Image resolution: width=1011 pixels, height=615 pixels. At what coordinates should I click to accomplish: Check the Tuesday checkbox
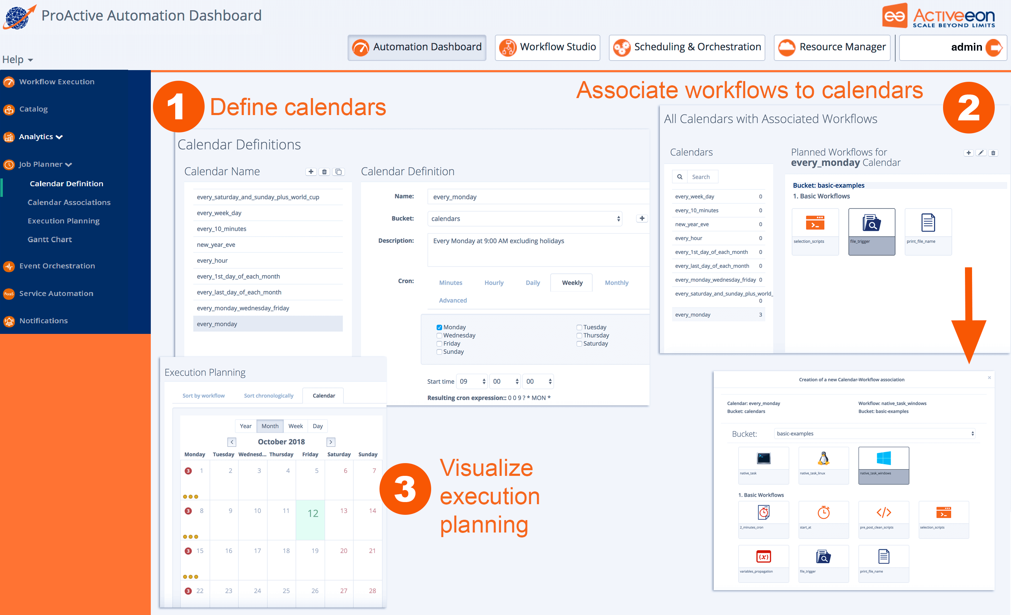tap(579, 328)
